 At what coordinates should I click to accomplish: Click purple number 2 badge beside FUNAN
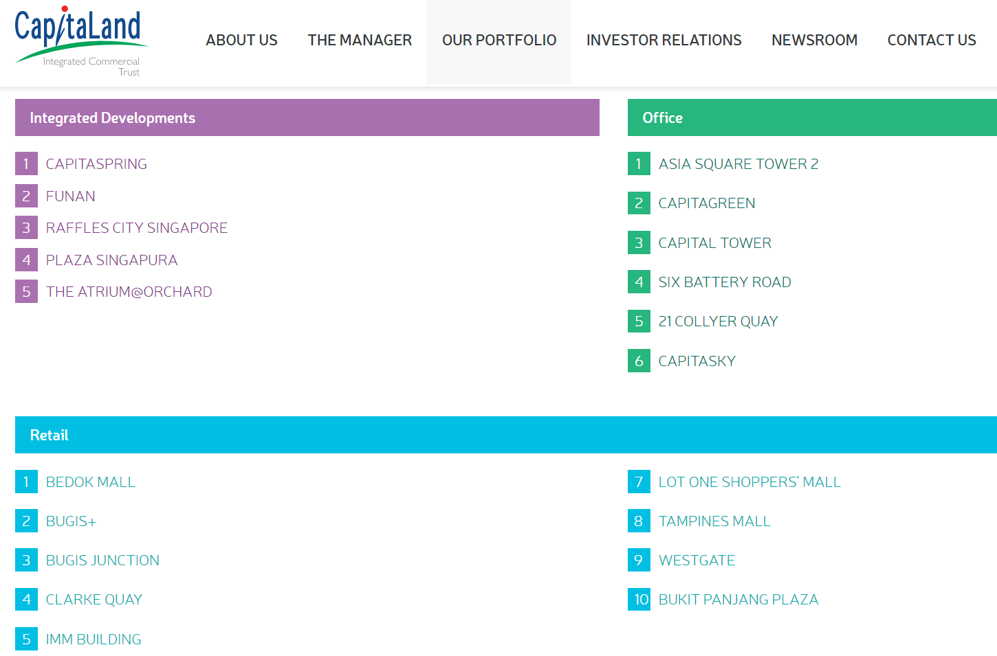26,196
